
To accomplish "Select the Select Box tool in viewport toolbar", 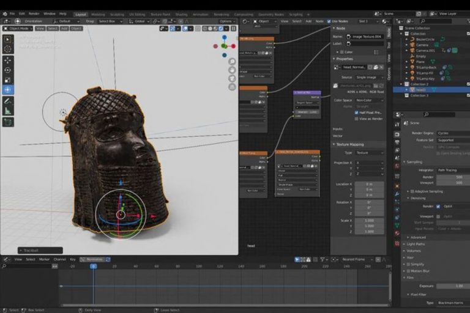I will point(8,39).
